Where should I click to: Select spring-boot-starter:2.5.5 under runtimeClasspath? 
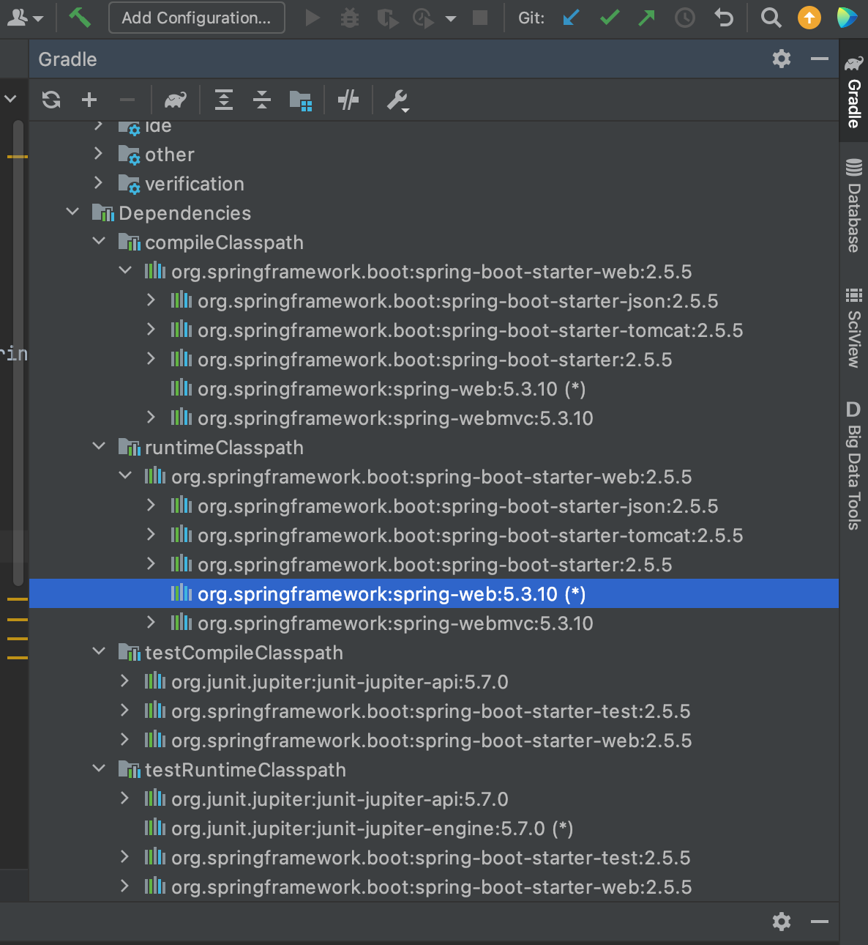tap(435, 565)
